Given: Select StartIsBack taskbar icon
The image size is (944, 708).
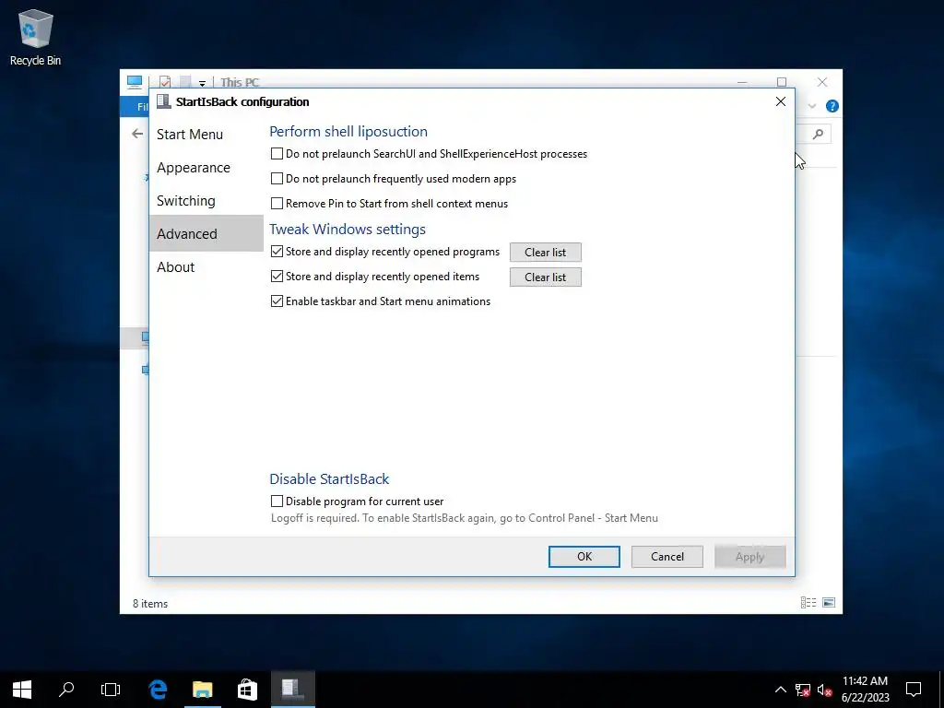Looking at the screenshot, I should (292, 690).
